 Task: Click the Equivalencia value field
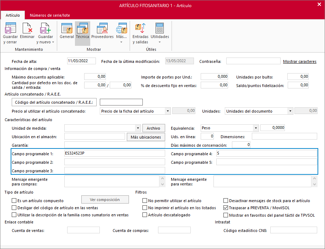272,128
